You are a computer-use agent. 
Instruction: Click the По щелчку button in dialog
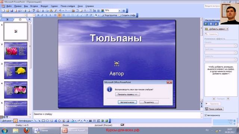click(149, 102)
